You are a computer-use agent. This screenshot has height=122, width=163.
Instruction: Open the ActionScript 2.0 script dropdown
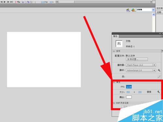tap(141, 70)
